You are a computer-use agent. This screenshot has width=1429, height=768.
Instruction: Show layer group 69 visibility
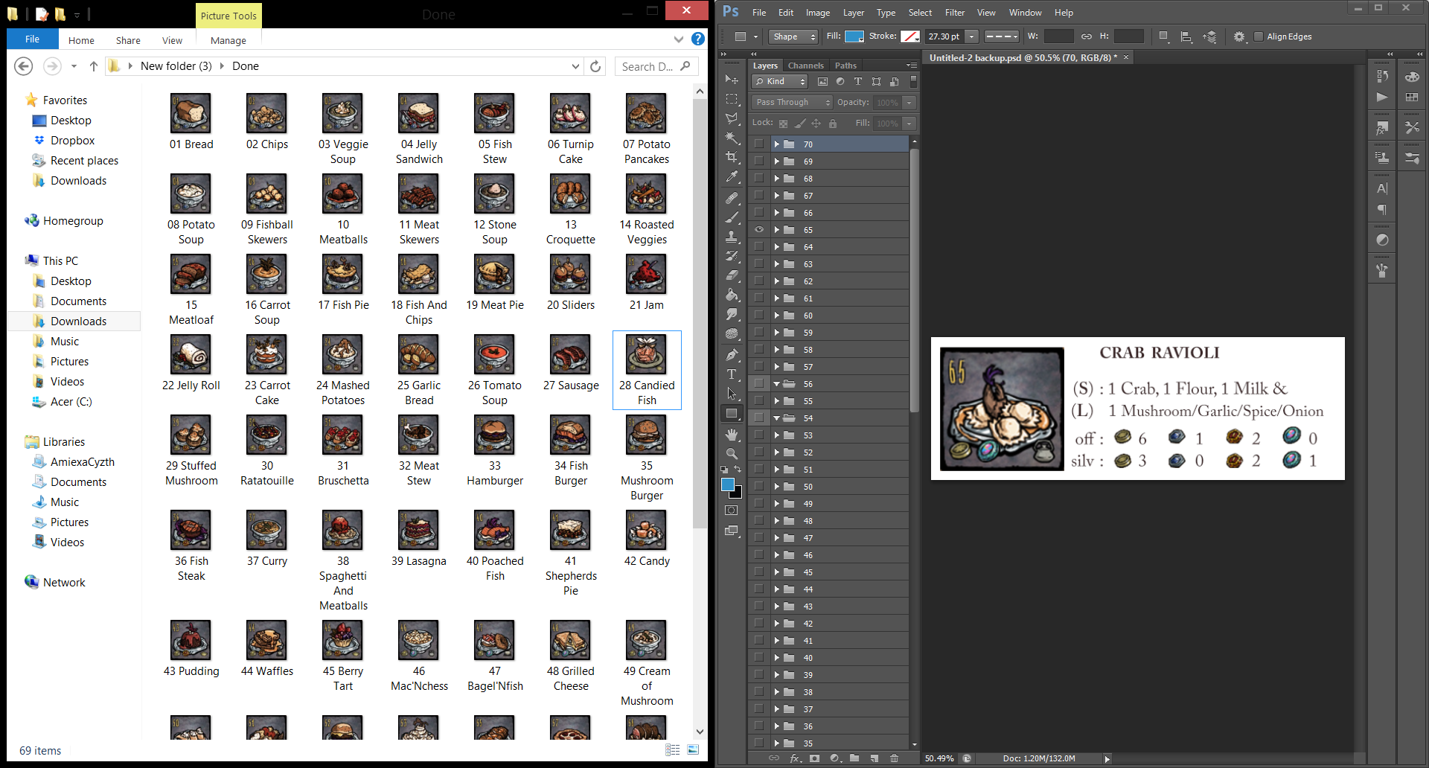[758, 161]
